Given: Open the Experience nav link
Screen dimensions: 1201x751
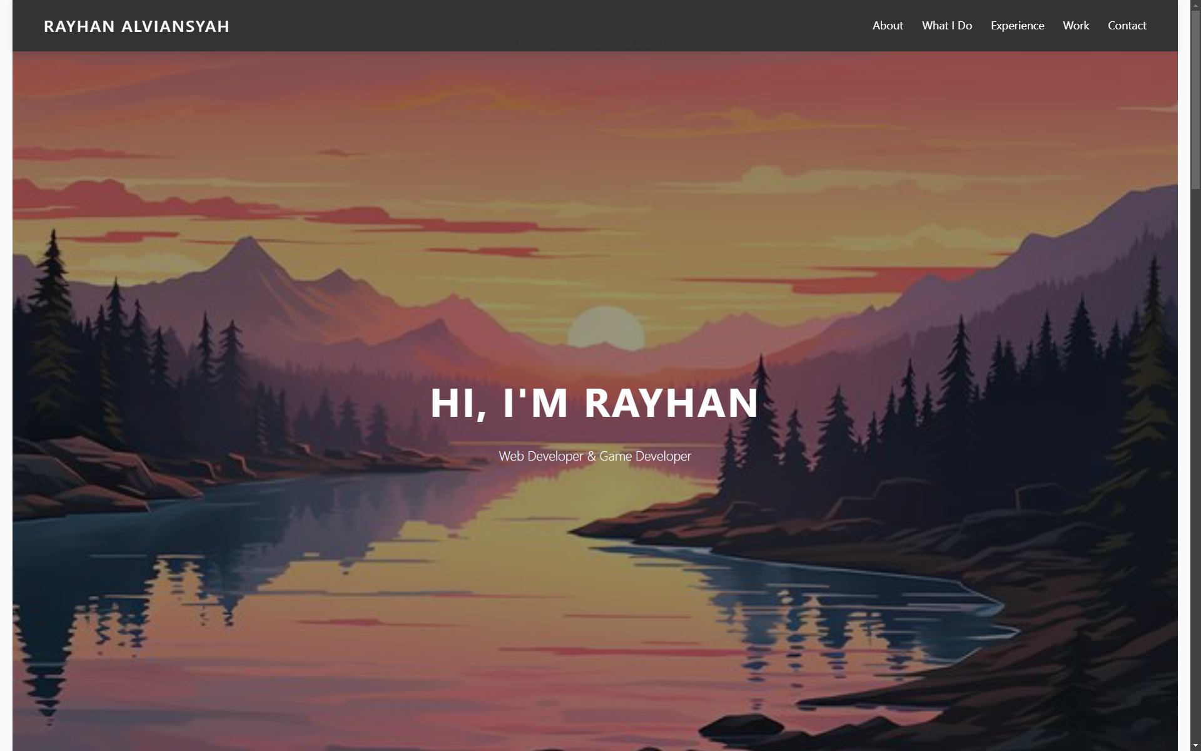Looking at the screenshot, I should tap(1017, 26).
